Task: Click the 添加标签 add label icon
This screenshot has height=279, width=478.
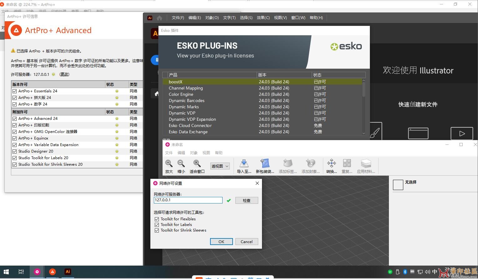Action: (288, 163)
